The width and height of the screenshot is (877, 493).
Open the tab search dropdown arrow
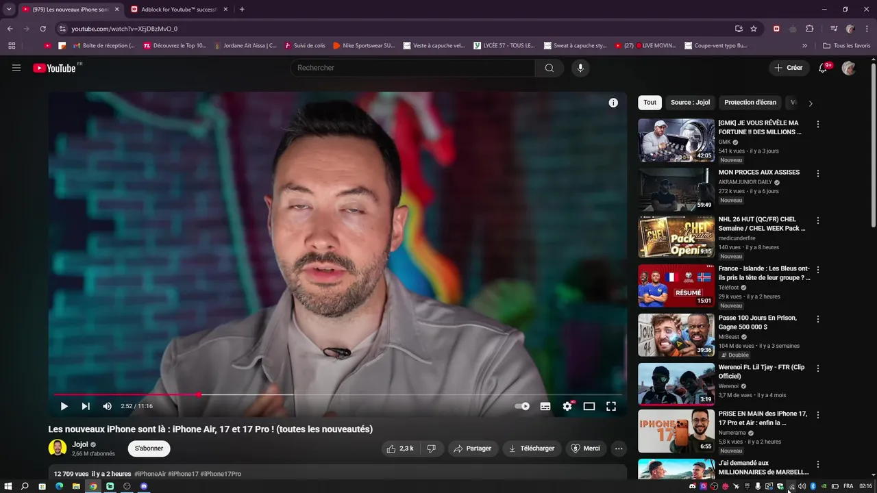click(9, 10)
